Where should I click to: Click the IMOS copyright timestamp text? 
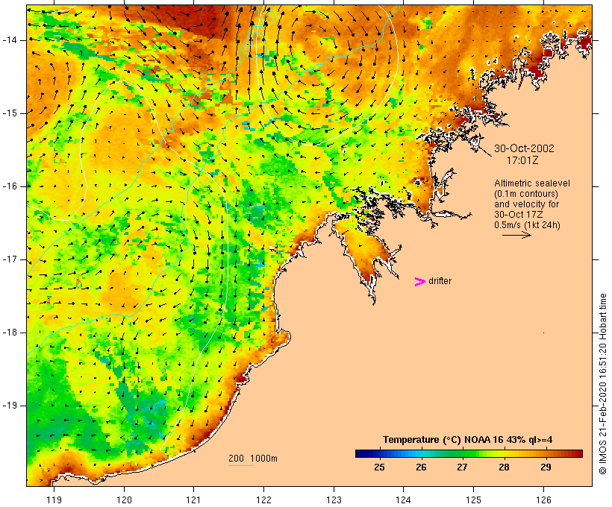(603, 384)
